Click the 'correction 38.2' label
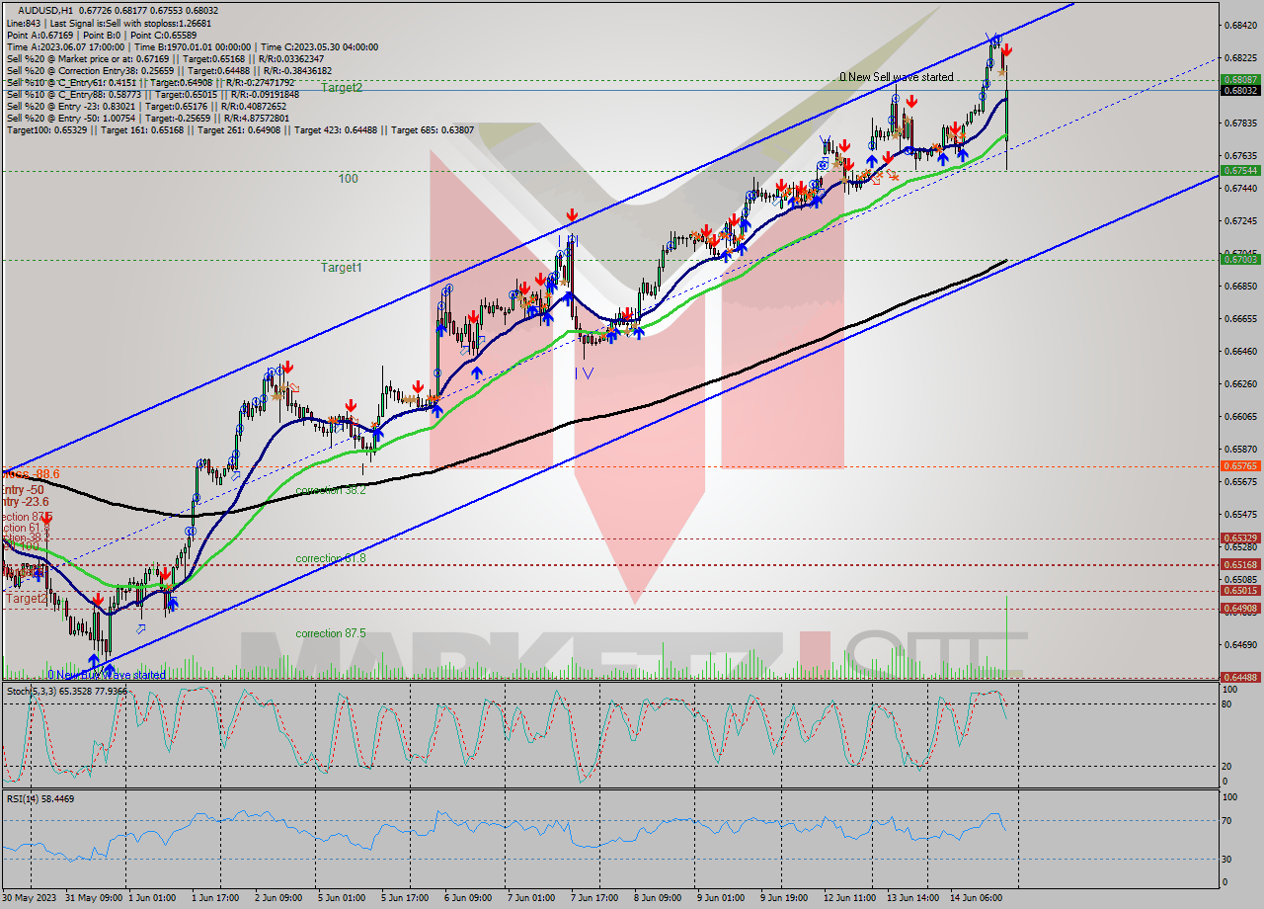 coord(331,490)
